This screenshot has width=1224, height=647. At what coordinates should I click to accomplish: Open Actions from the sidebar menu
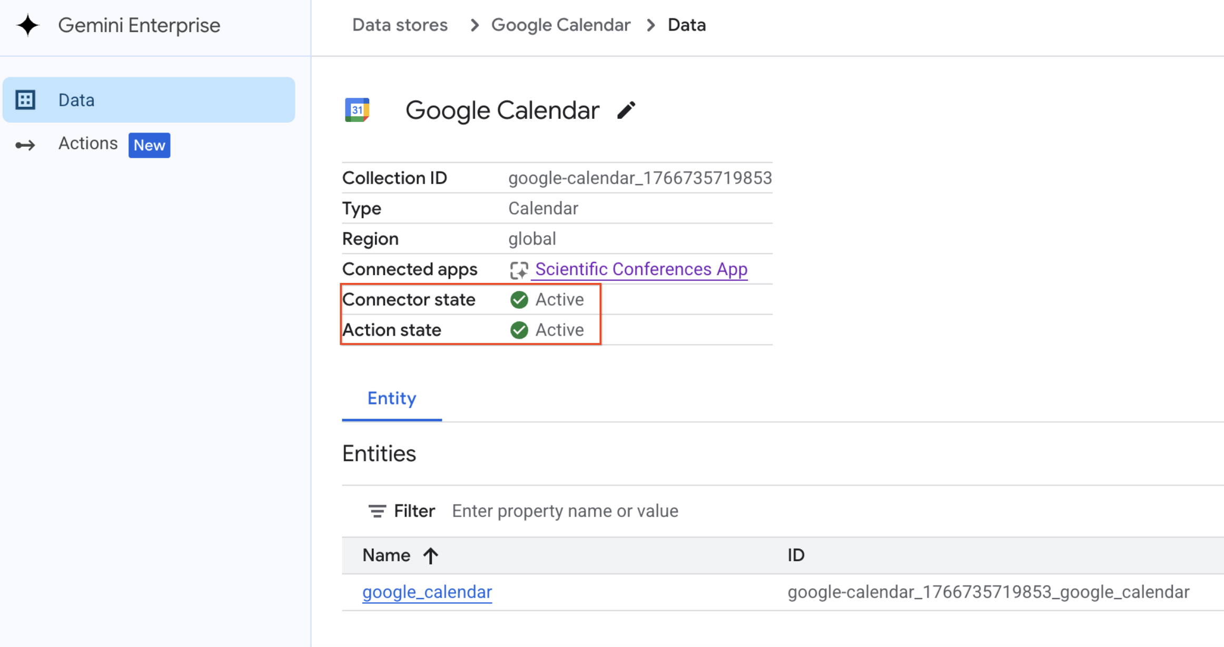click(x=87, y=144)
